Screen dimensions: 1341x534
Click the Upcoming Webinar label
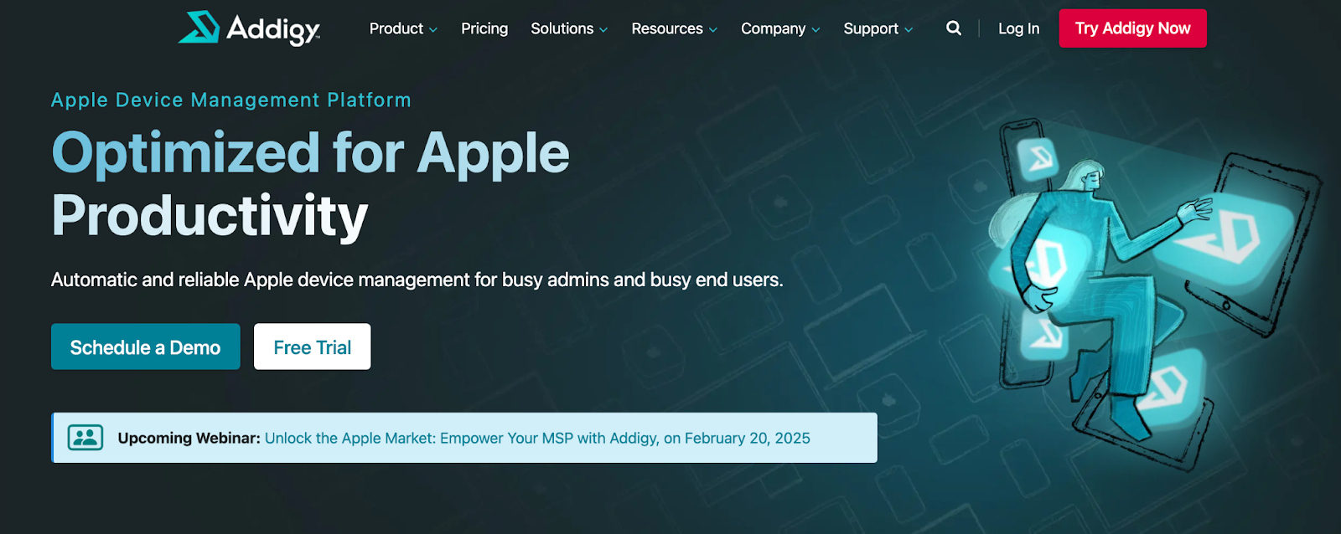click(x=189, y=438)
